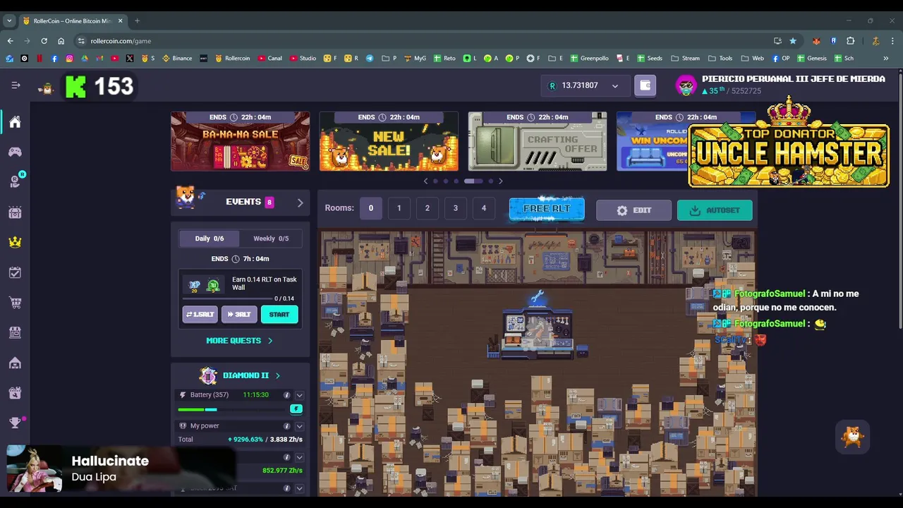The width and height of the screenshot is (903, 508).
Task: Expand the 852.977 Zh/s section chevron
Action: 299,457
